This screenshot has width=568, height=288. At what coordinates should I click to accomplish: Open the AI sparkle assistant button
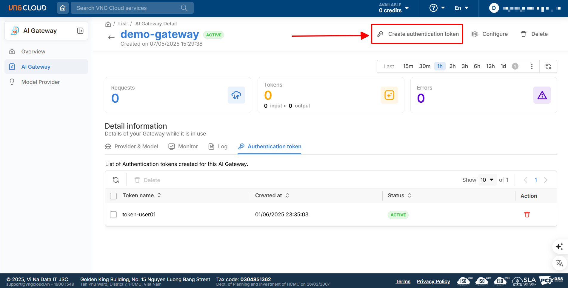tap(559, 247)
